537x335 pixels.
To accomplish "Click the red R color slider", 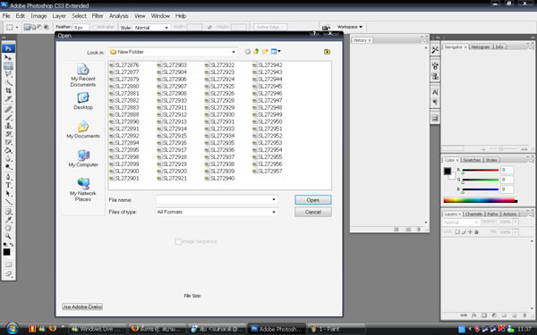I will [480, 170].
